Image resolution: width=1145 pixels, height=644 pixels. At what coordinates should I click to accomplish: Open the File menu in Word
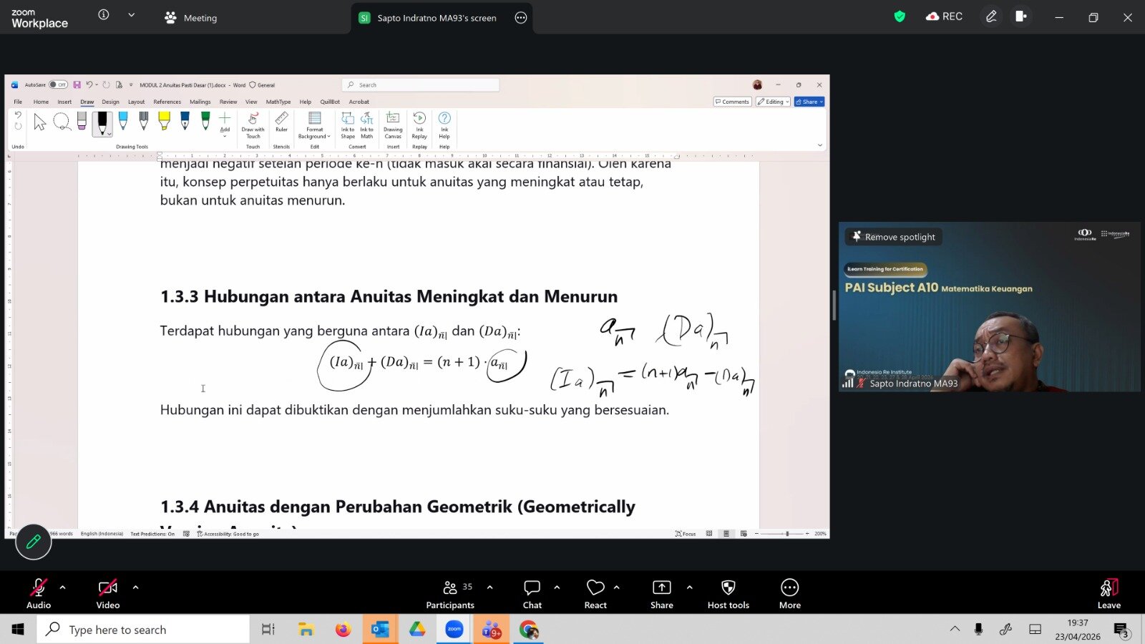point(18,102)
